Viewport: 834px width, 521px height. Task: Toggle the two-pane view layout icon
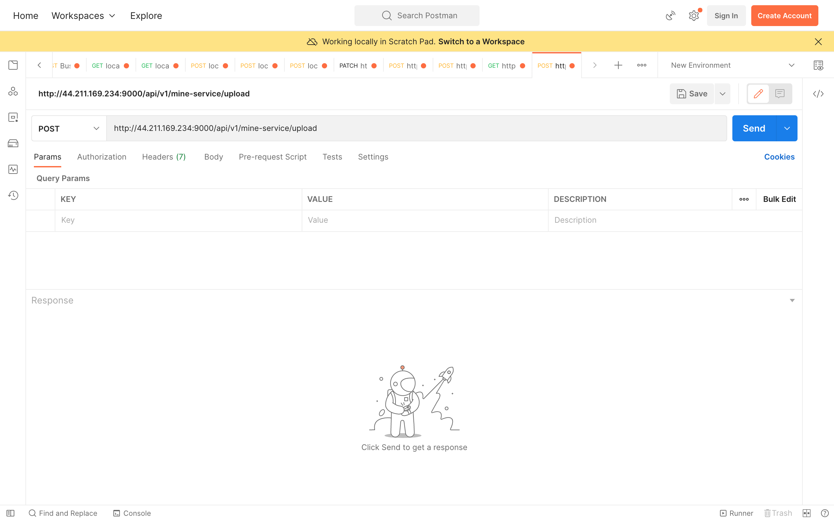coord(806,513)
